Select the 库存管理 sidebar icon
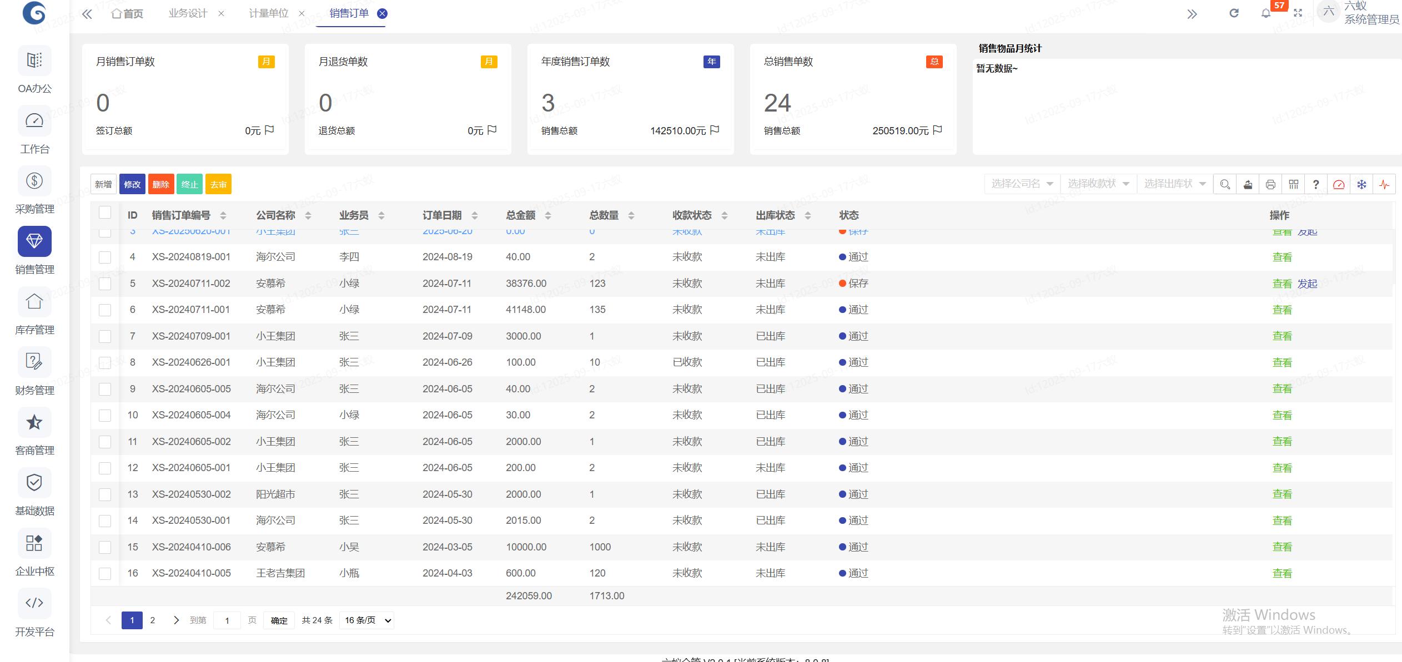Viewport: 1402px width, 662px height. (x=34, y=302)
